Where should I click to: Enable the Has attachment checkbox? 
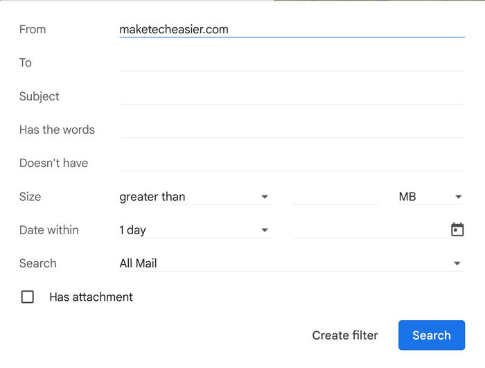tap(28, 297)
